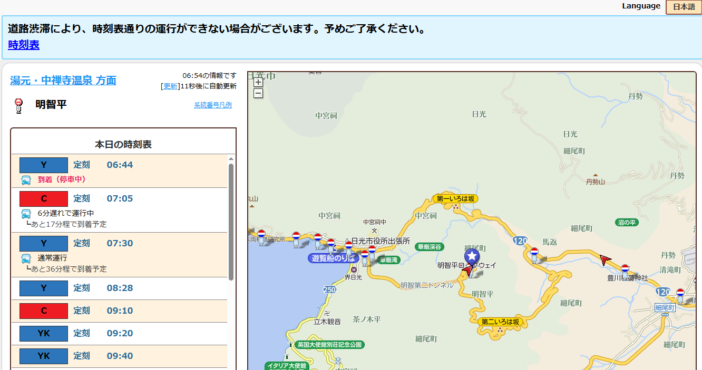Click the blue star marker at 明智平
The image size is (702, 370).
tap(472, 256)
